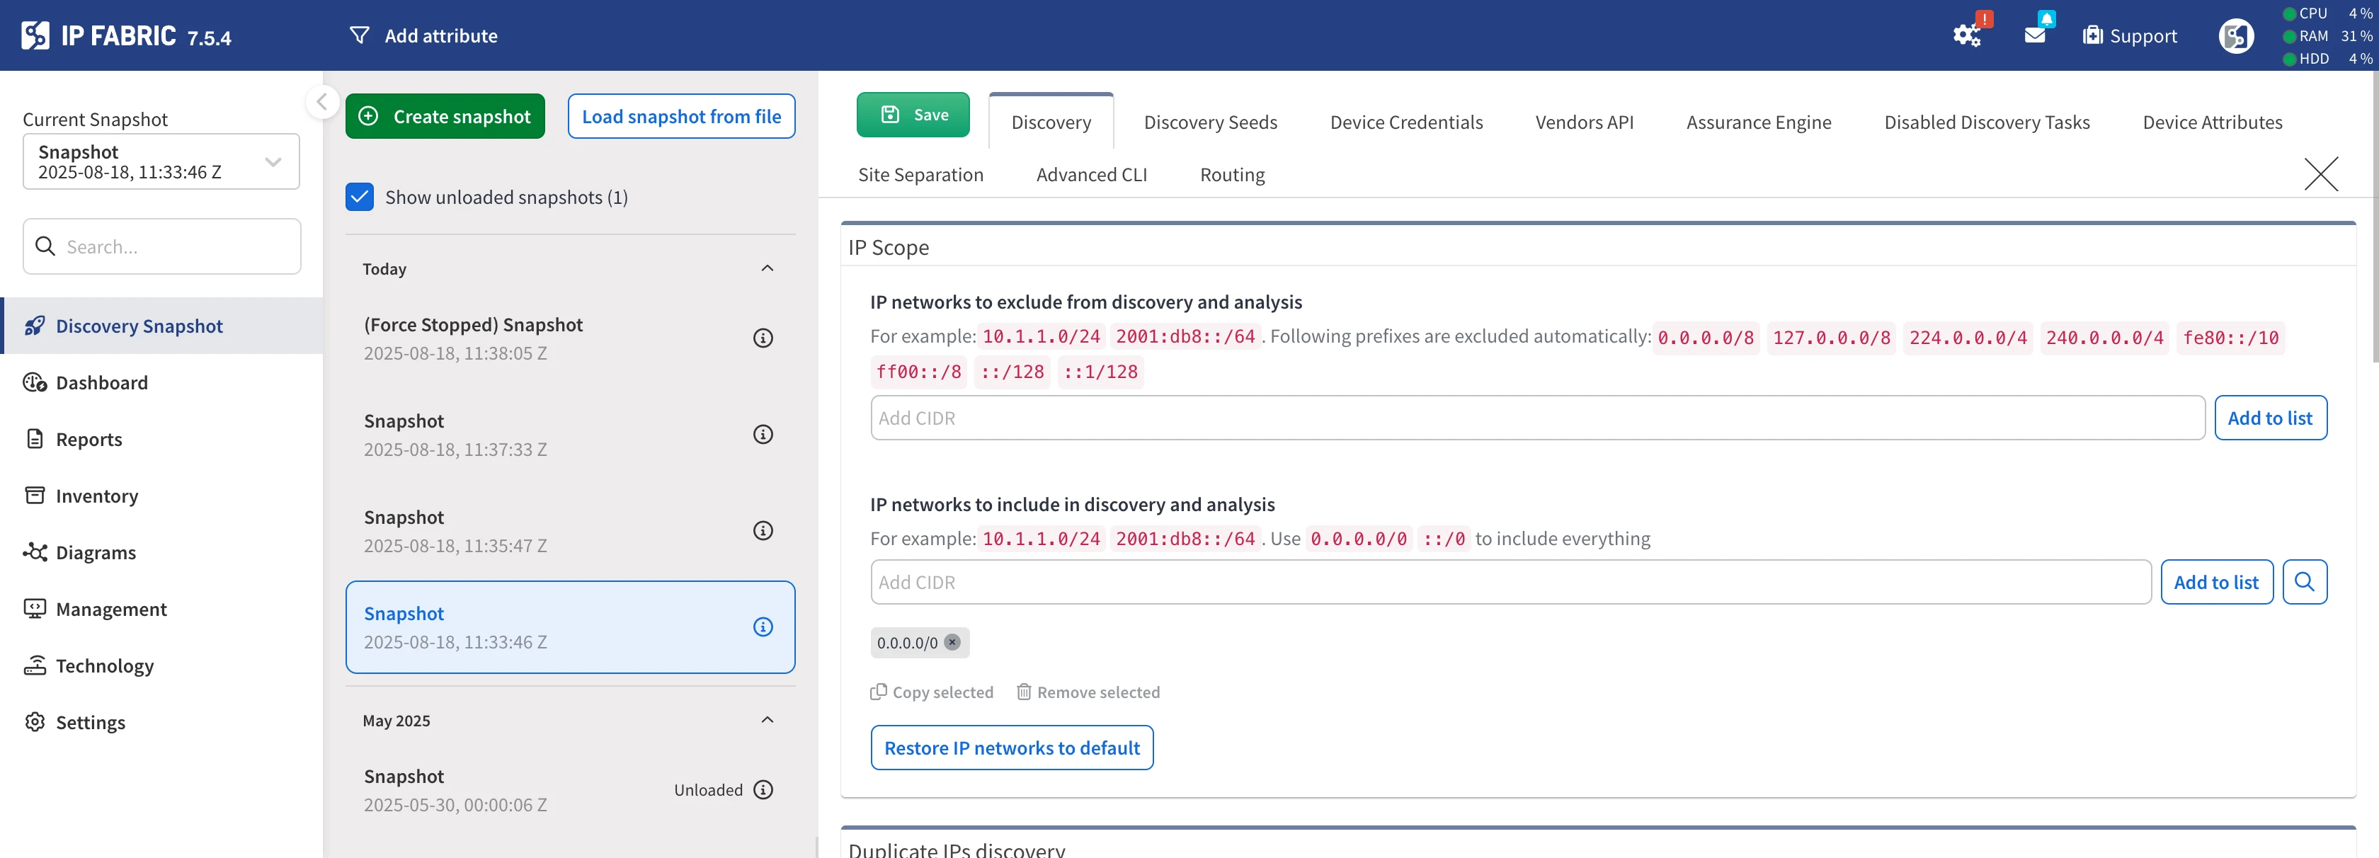Open info for Force Stopped Snapshot
Screen dimensions: 2379x858
(x=763, y=338)
